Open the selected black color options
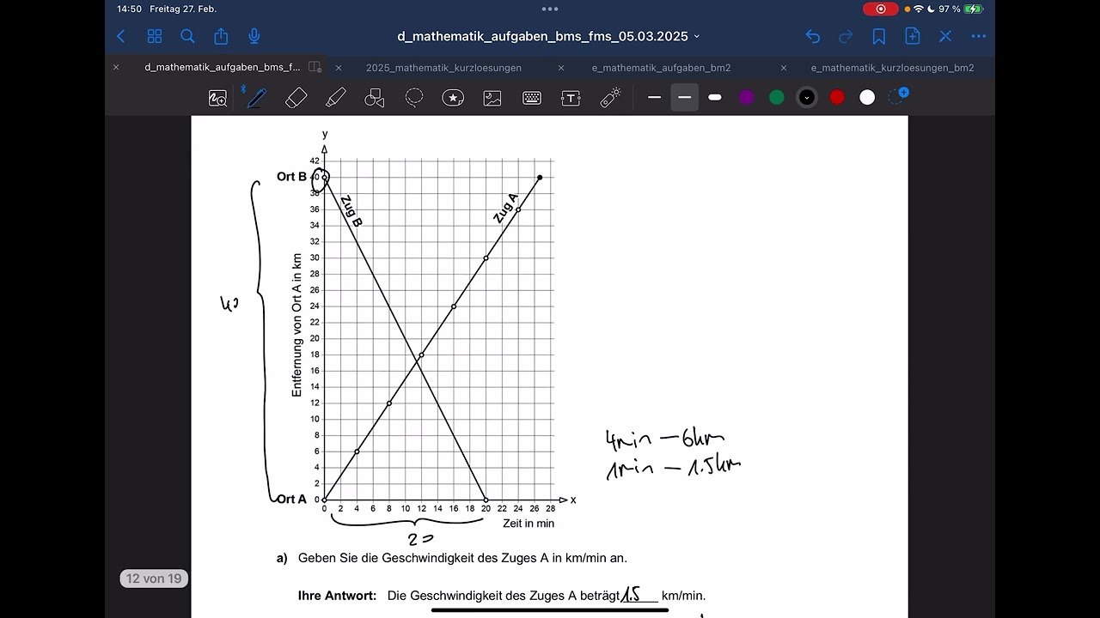This screenshot has width=1100, height=618. (807, 98)
